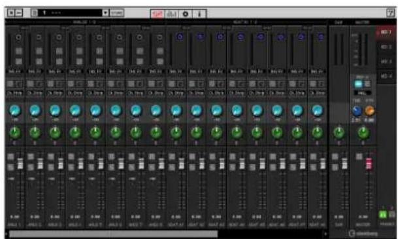Open the Ch.Strip dropdown on ANLG 1
The image size is (398, 239).
pos(15,93)
